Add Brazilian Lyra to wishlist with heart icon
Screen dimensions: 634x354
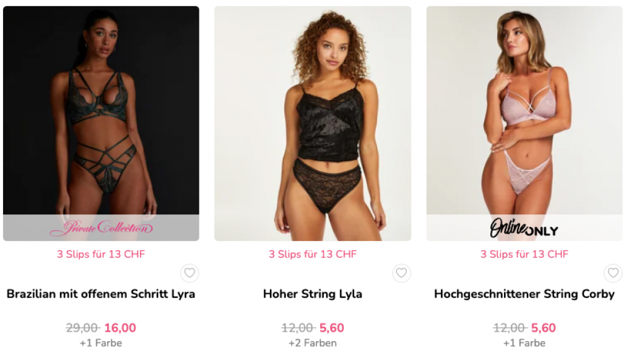[189, 273]
